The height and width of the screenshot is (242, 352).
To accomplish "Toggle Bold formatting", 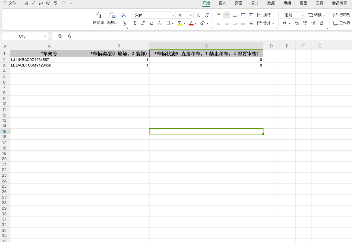I will tap(135, 23).
